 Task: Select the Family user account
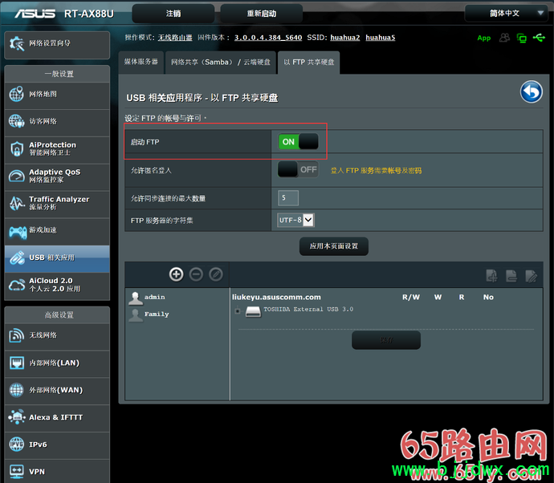149,315
